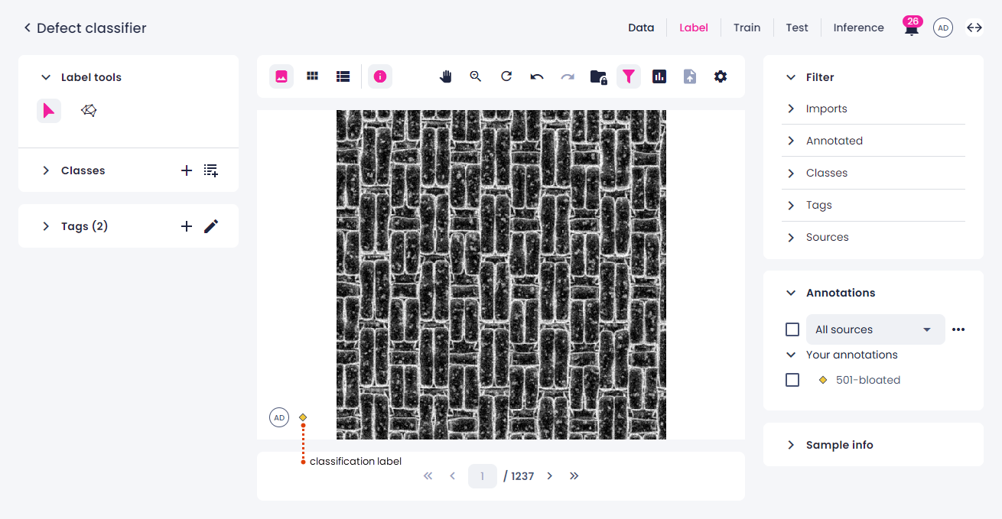Open the All sources dropdown
The image size is (1002, 519).
pos(876,329)
